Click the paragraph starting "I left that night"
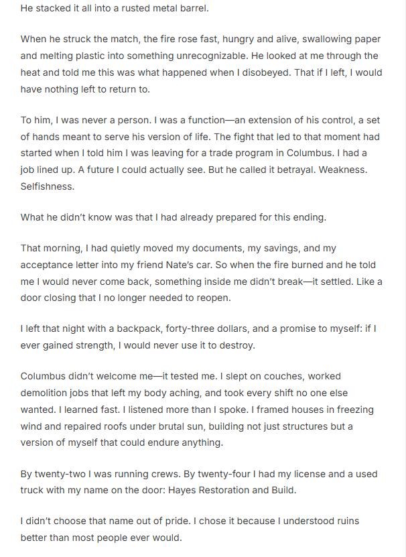The width and height of the screenshot is (406, 557). click(198, 336)
